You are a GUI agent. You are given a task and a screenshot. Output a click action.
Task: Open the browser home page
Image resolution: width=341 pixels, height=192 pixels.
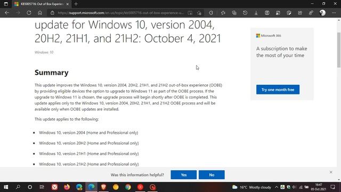pyautogui.click(x=40, y=13)
